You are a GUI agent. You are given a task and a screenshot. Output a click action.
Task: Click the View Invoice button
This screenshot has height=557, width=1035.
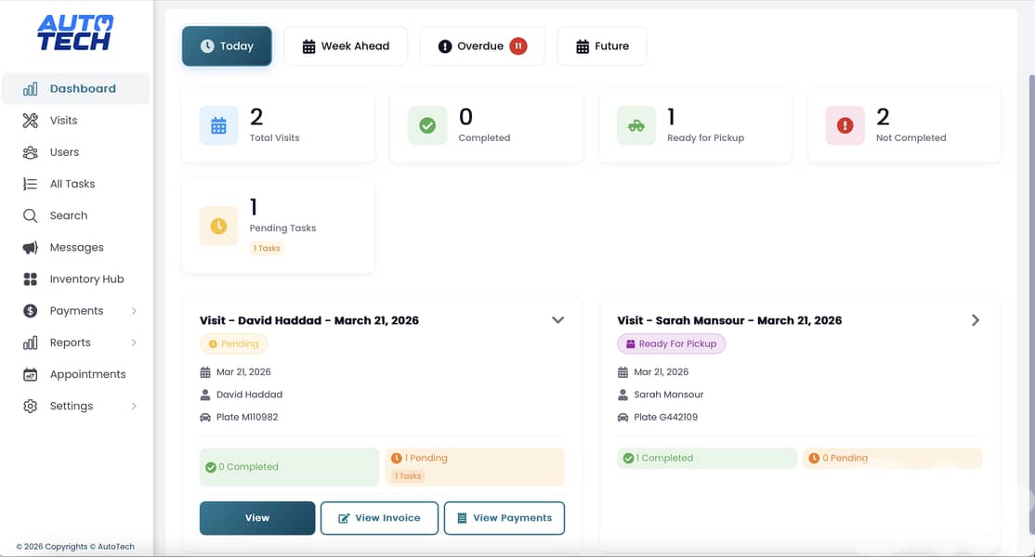click(x=379, y=518)
